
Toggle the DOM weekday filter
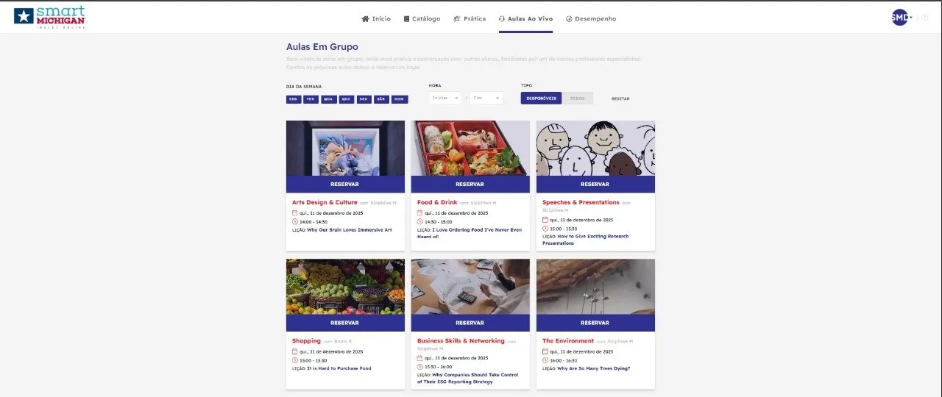[400, 99]
